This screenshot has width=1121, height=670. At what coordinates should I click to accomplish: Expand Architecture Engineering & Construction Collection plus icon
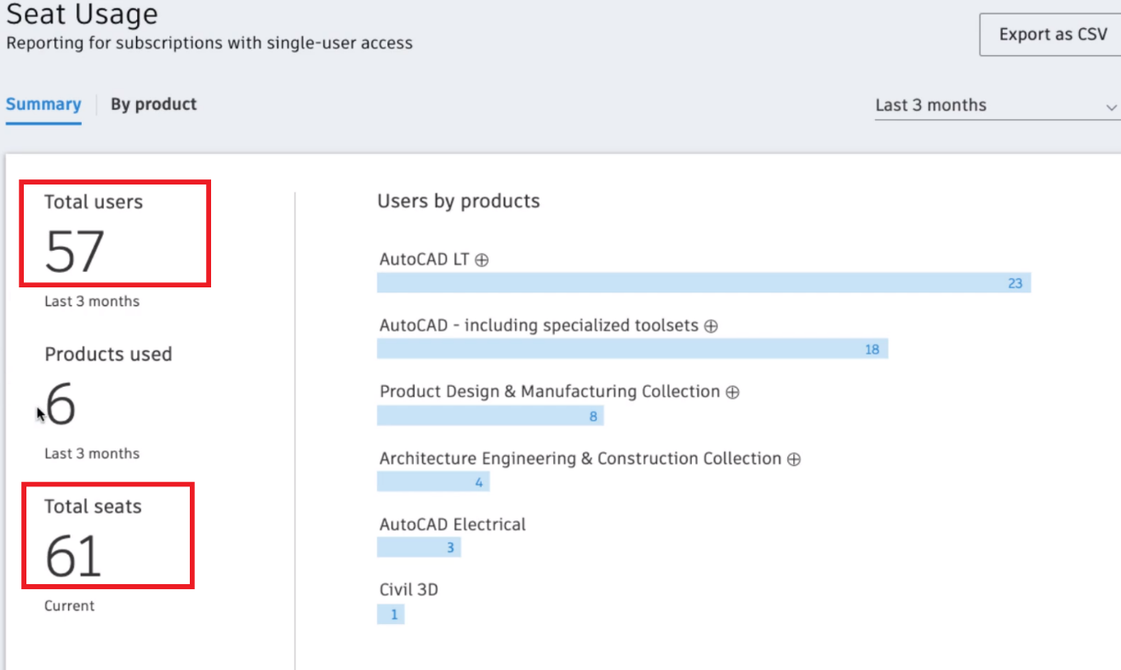[794, 459]
